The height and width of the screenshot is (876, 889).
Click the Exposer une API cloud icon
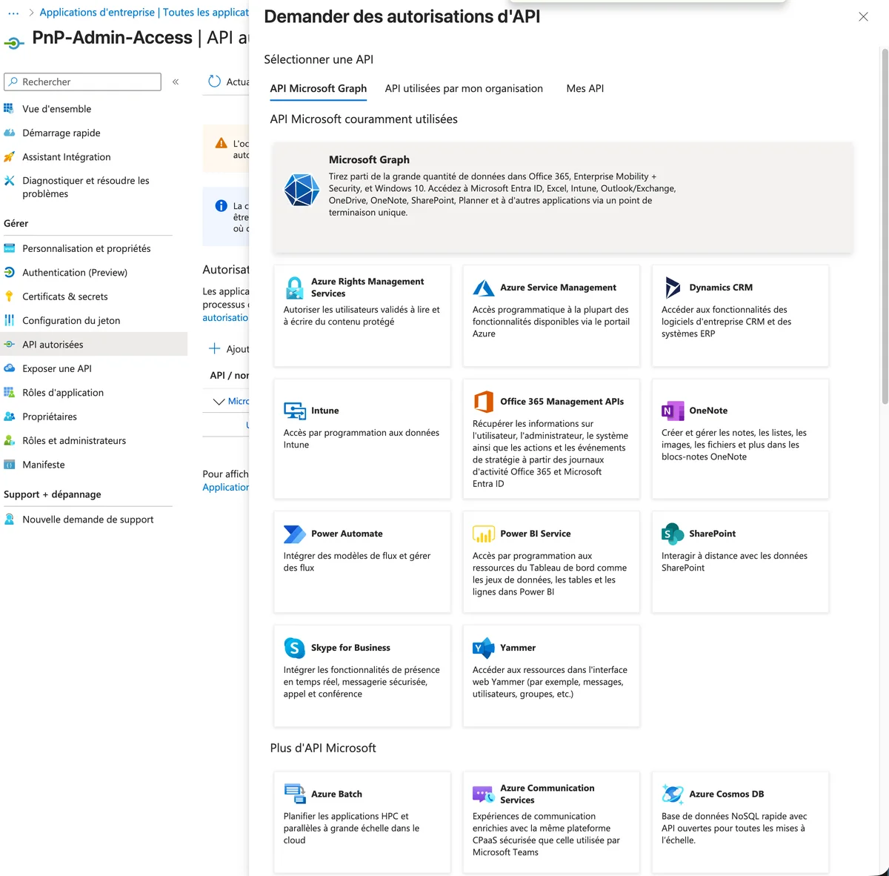[9, 368]
